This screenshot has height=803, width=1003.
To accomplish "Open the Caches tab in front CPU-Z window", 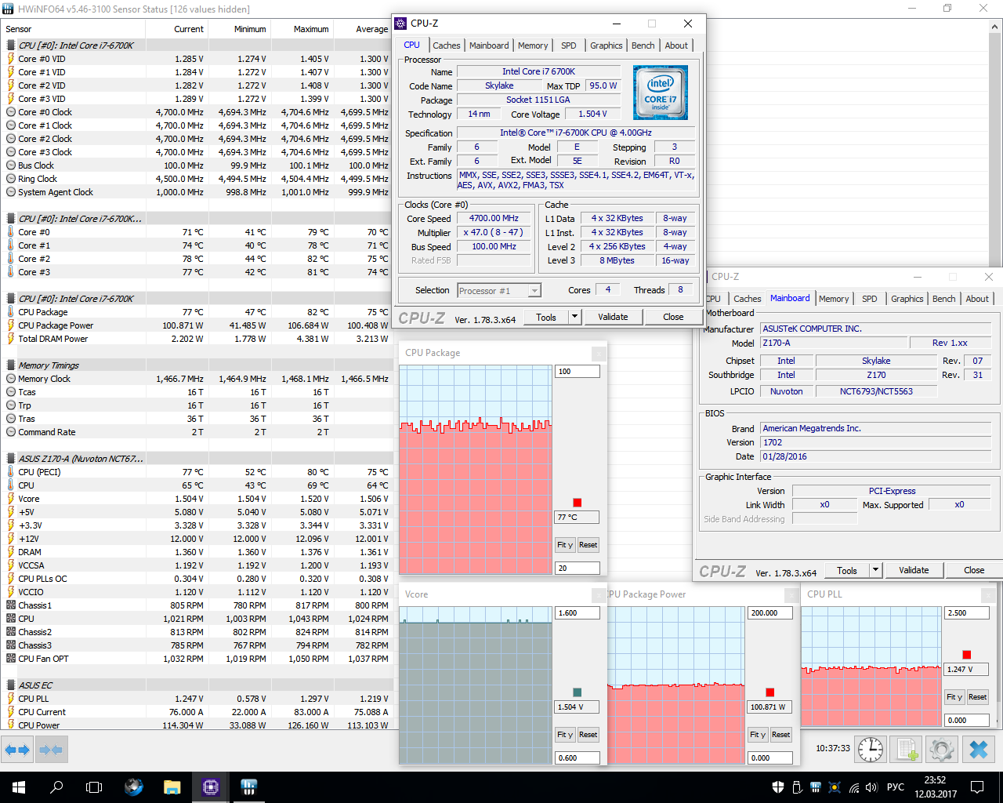I will [x=447, y=45].
